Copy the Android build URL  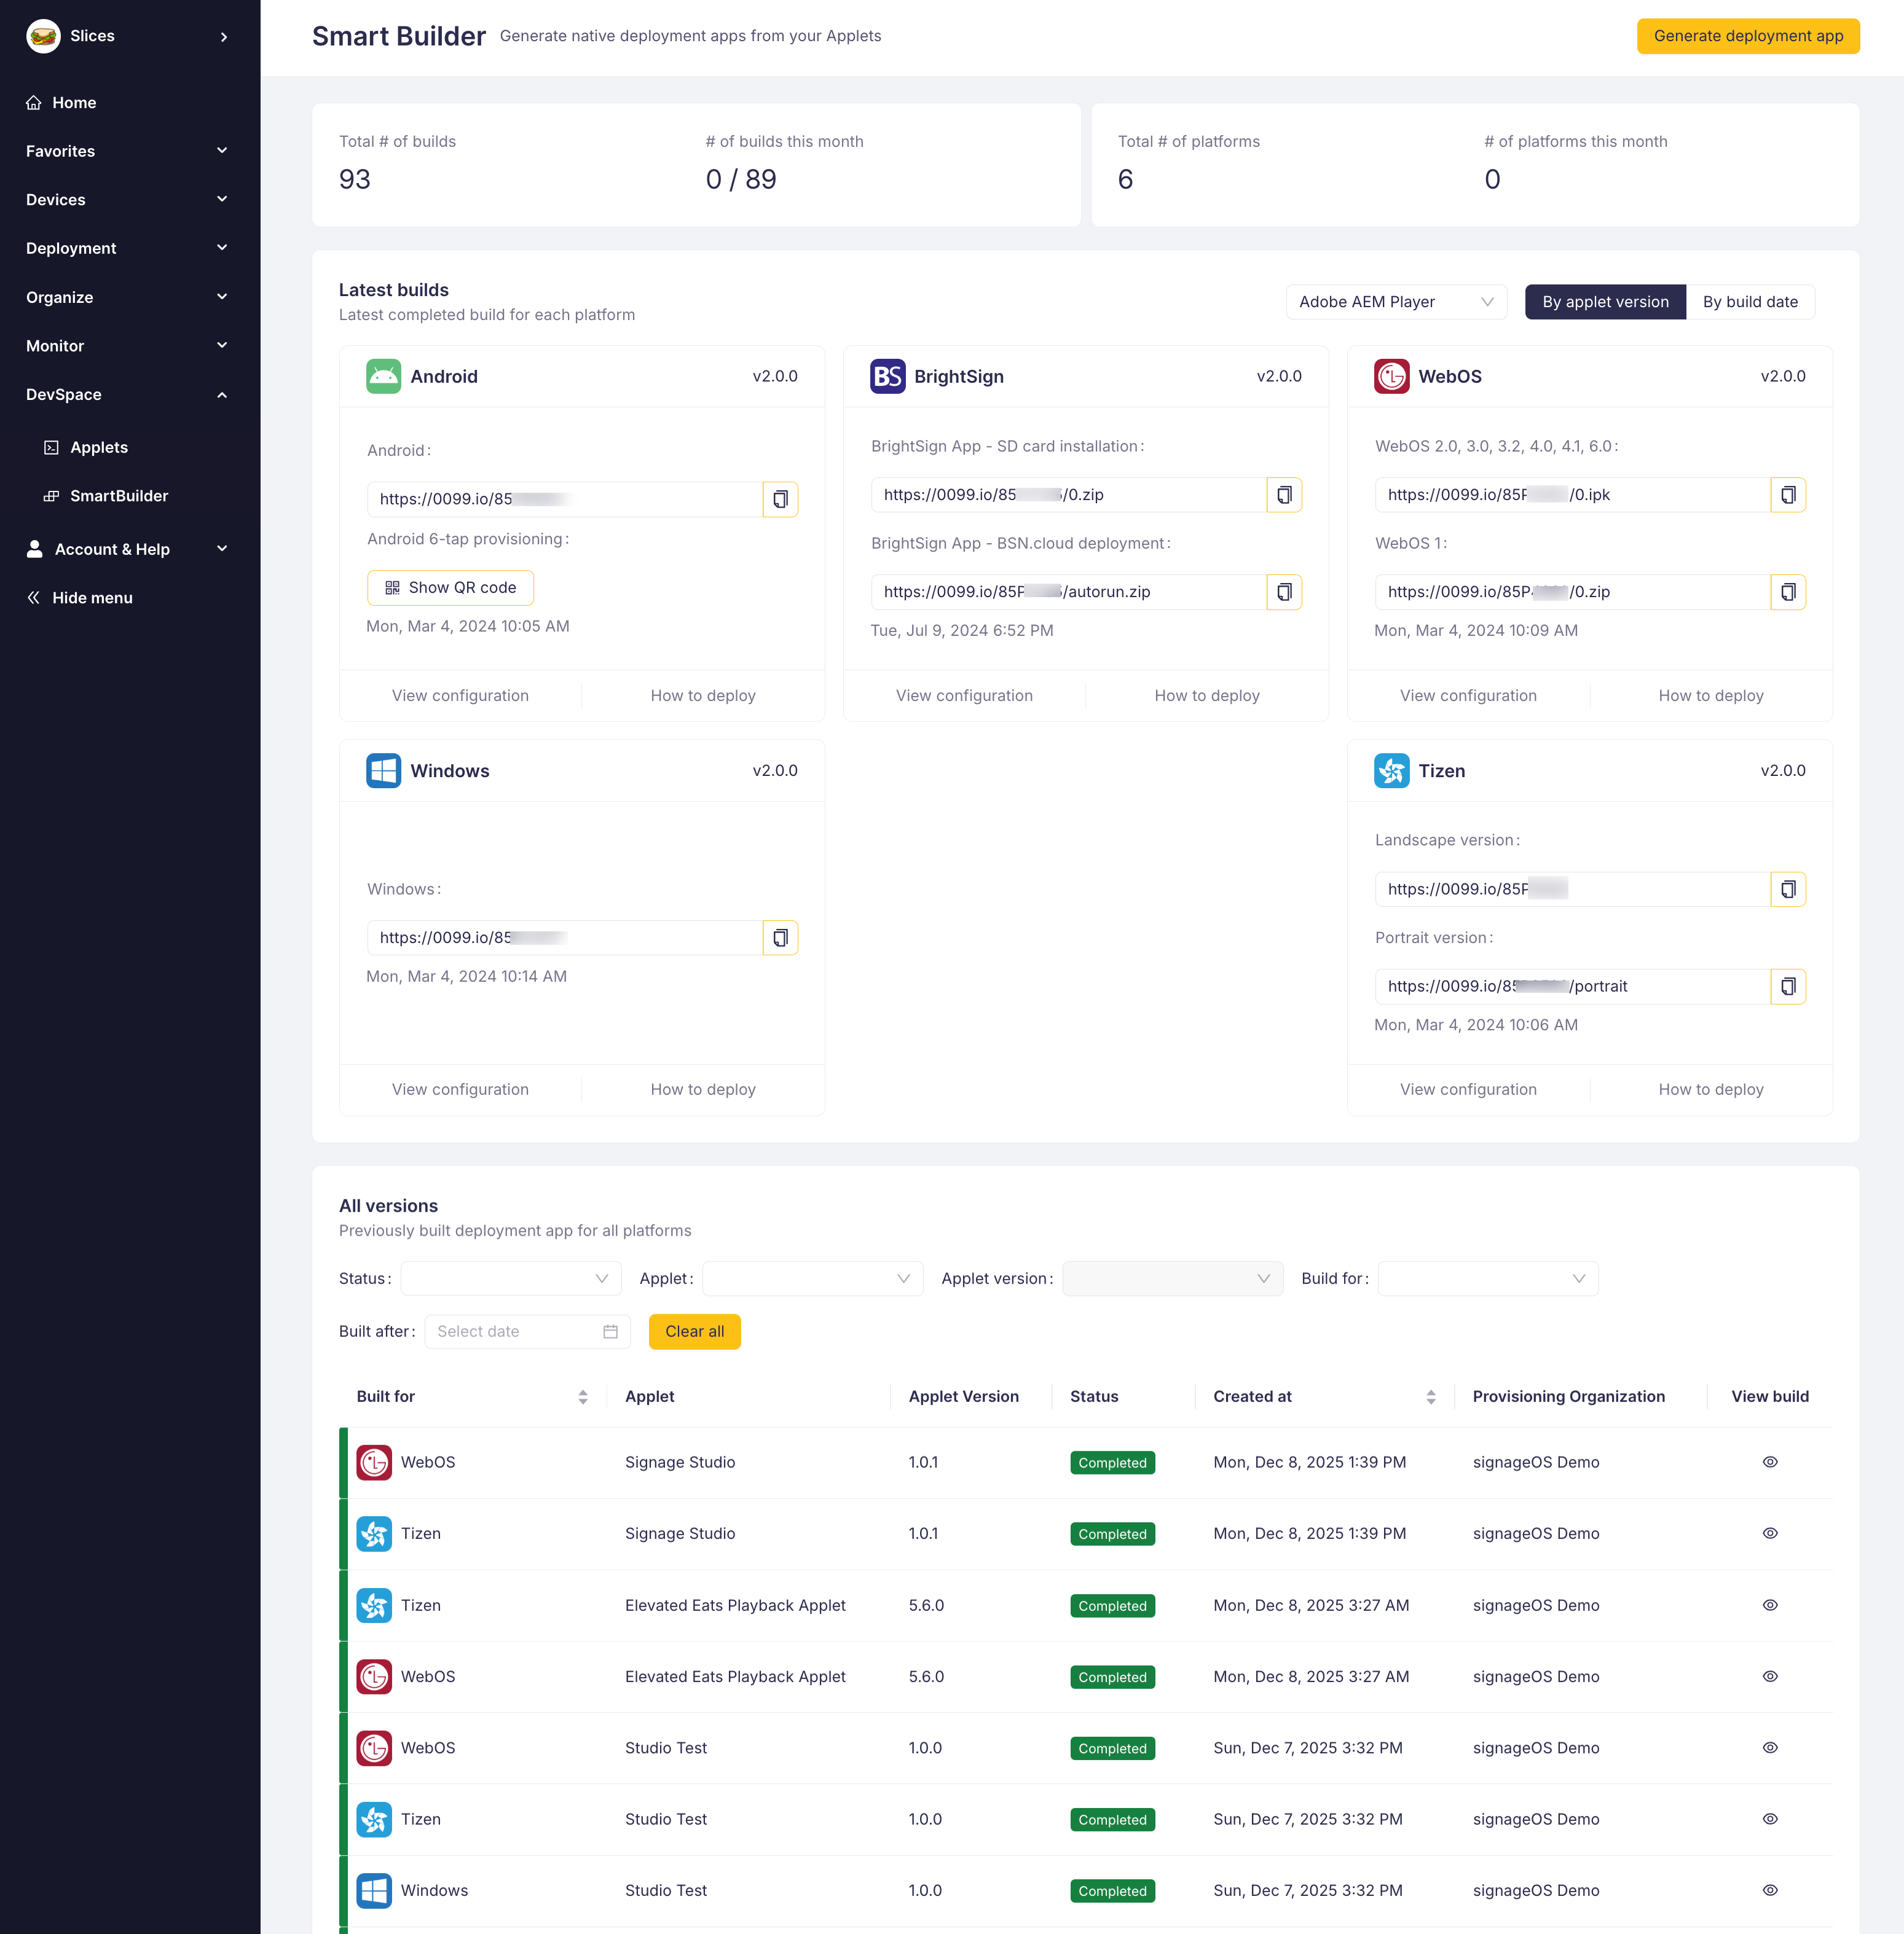point(780,499)
